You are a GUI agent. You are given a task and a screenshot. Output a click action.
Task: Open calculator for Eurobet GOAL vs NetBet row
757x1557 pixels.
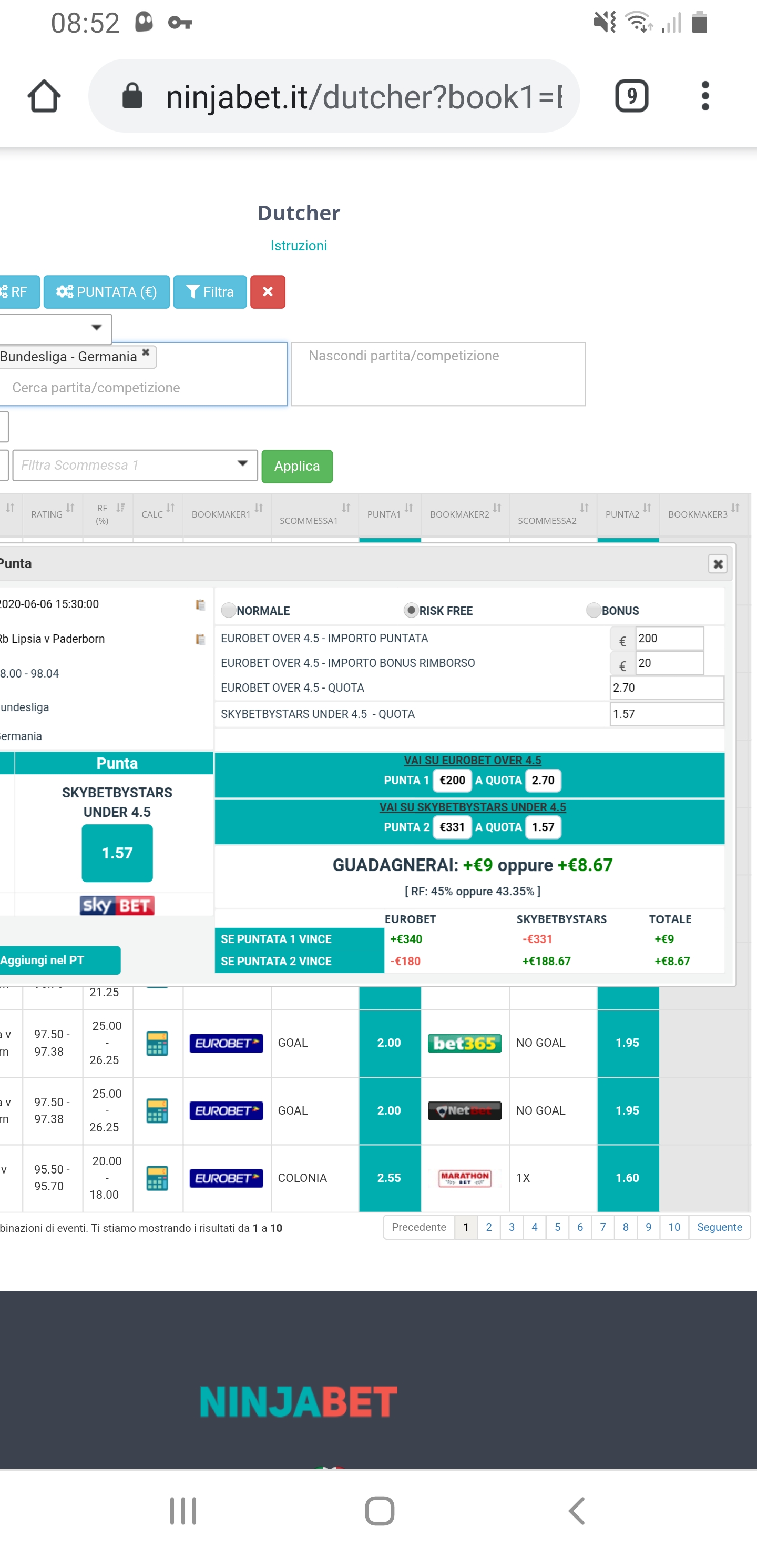point(157,1111)
